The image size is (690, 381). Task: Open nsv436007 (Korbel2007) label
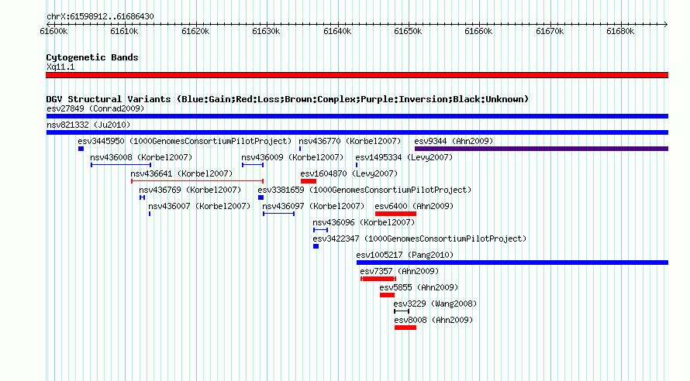tap(199, 206)
